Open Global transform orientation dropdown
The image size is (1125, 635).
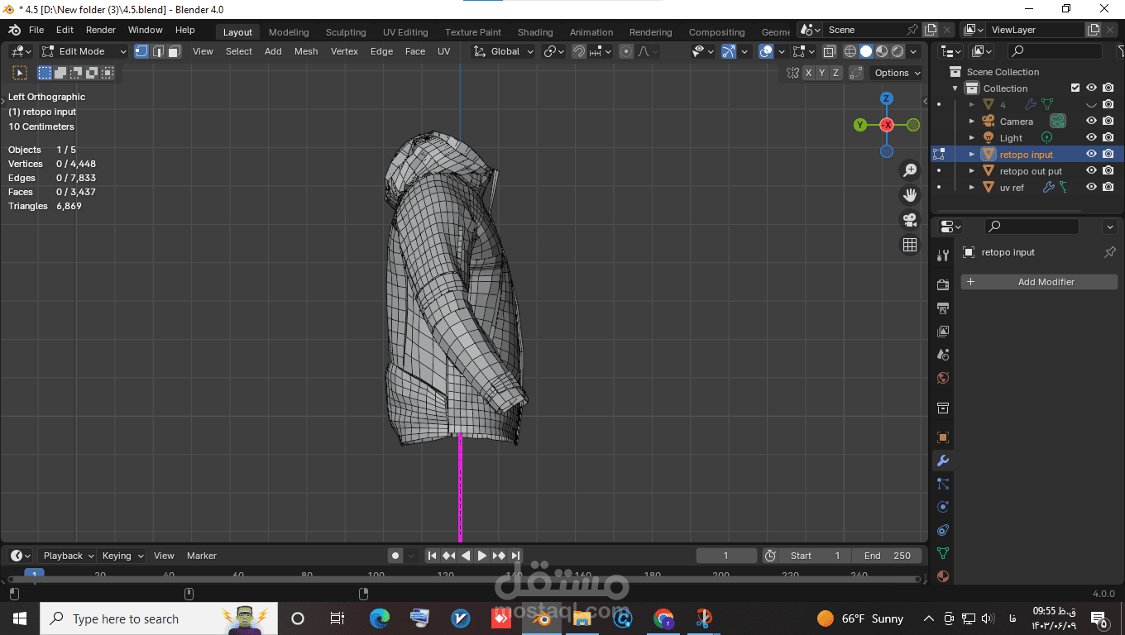click(x=504, y=51)
